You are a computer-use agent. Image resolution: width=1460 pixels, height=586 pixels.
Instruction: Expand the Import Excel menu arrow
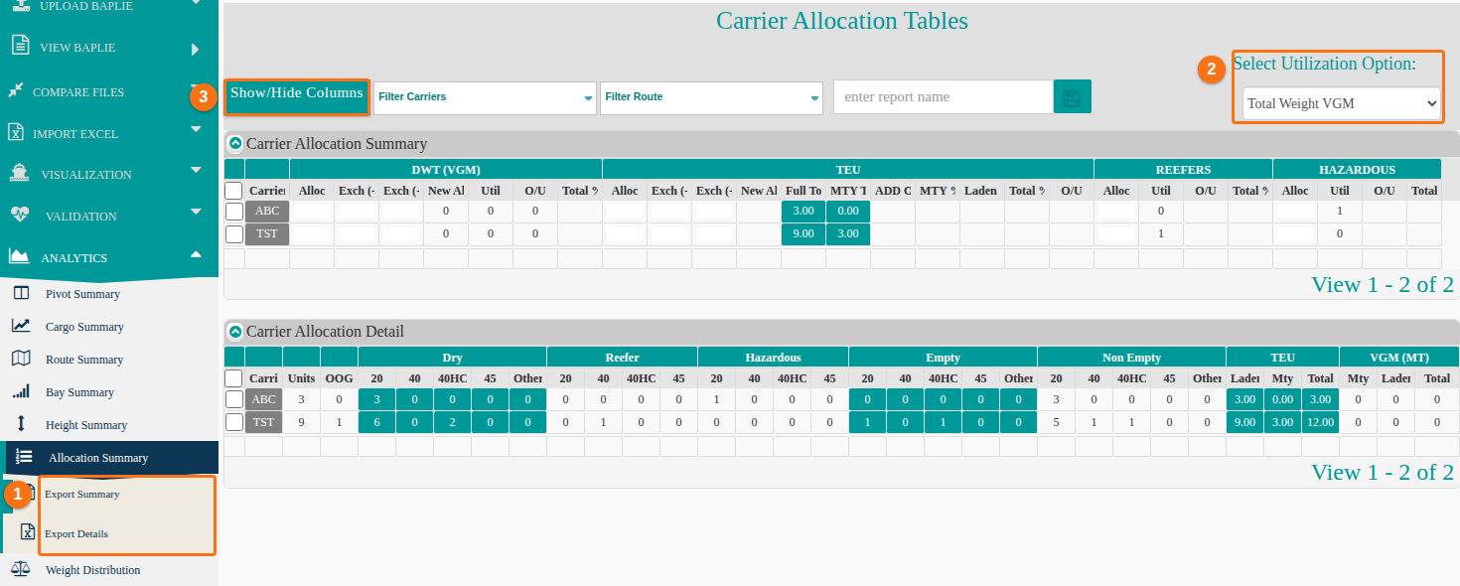click(196, 128)
